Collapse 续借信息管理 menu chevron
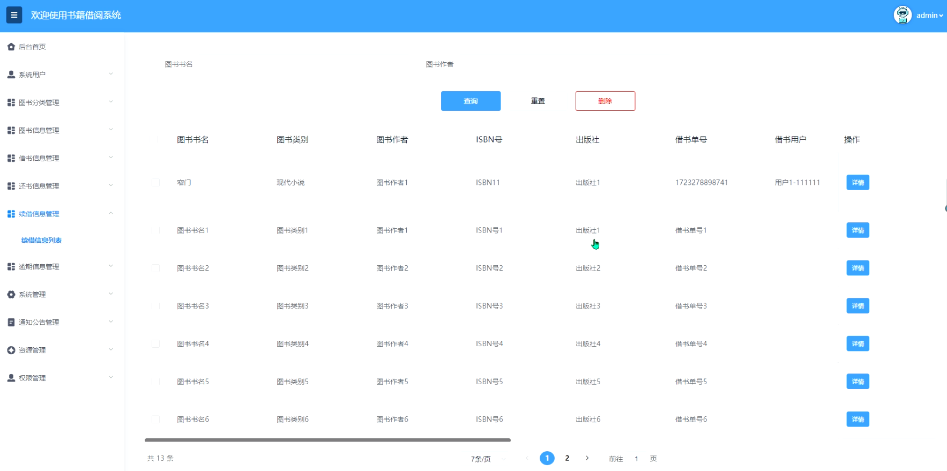The height and width of the screenshot is (471, 947). click(x=111, y=213)
